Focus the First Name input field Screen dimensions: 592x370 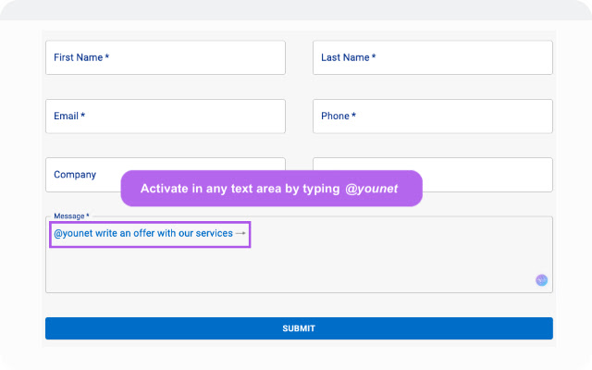pyautogui.click(x=166, y=57)
